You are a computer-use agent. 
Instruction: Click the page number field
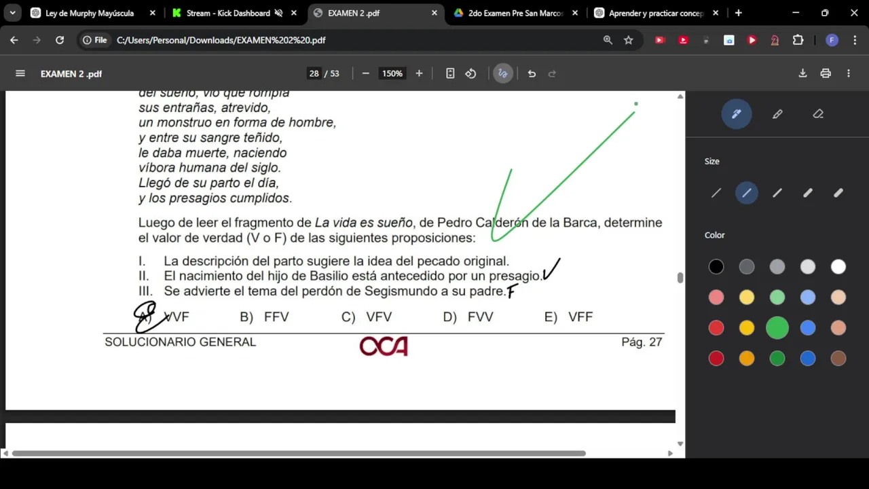(x=314, y=73)
